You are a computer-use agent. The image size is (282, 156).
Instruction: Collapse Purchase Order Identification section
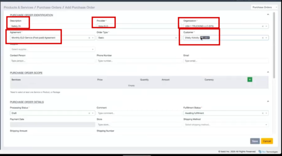[268, 15]
